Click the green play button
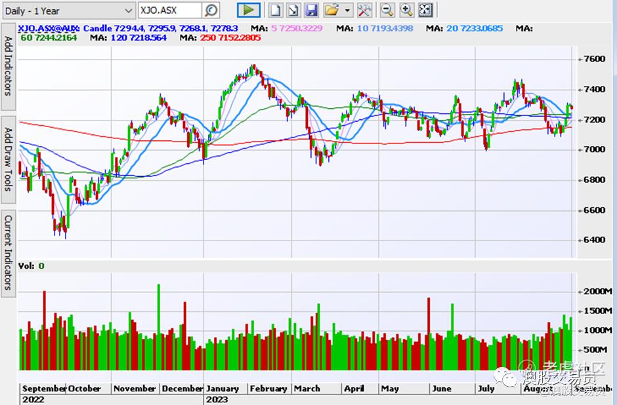Viewport: 617px width, 405px height. click(249, 10)
